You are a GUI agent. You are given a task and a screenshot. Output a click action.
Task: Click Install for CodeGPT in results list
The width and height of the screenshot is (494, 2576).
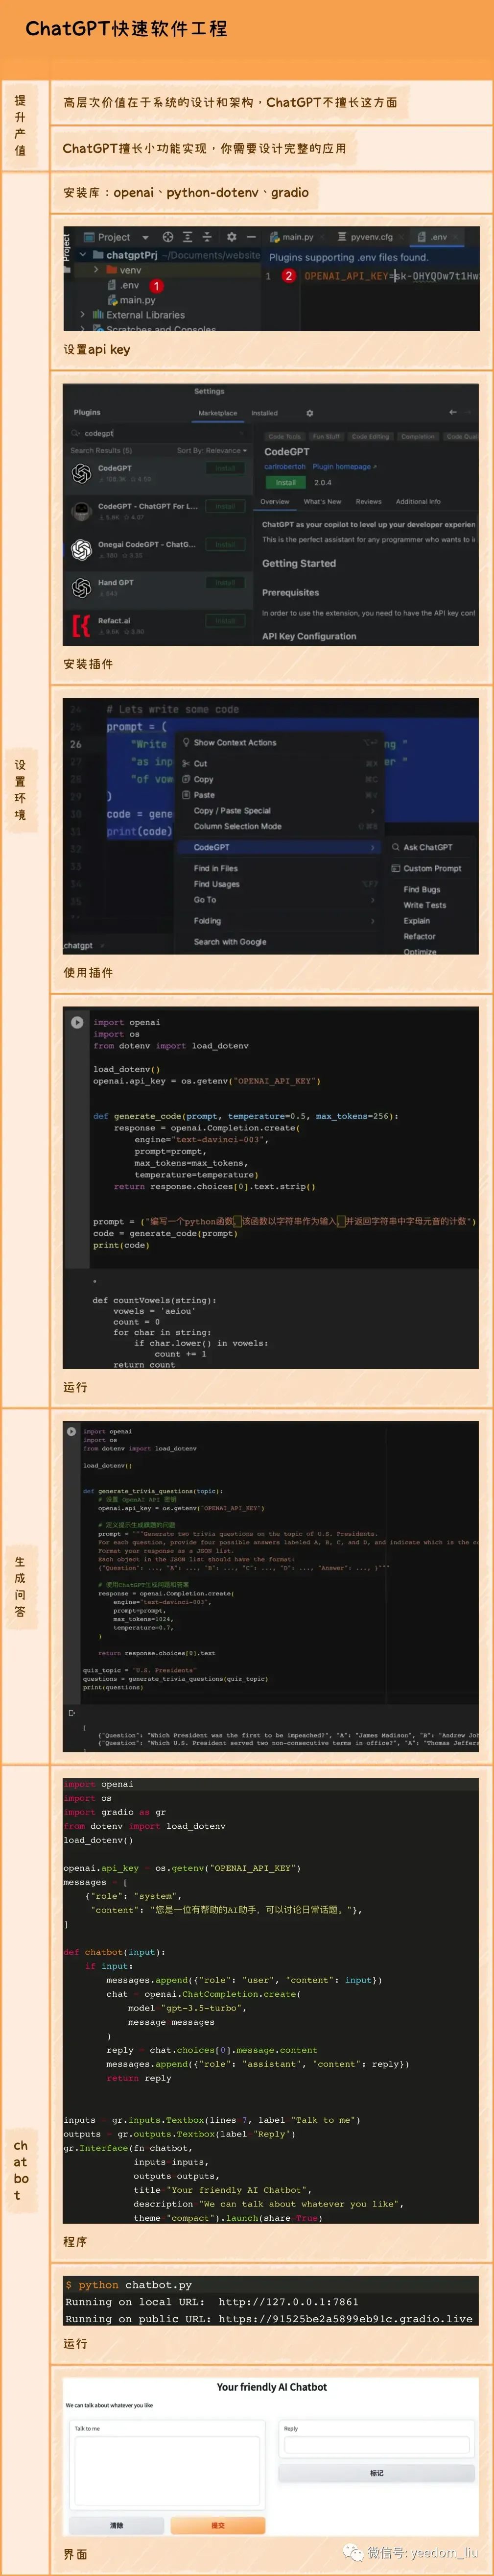225,468
